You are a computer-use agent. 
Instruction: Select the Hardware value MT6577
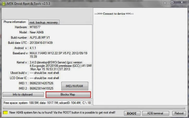[35, 27]
